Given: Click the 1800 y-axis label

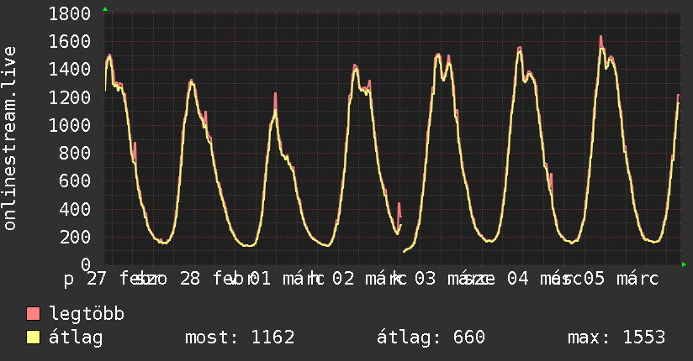Looking at the screenshot, I should (70, 14).
